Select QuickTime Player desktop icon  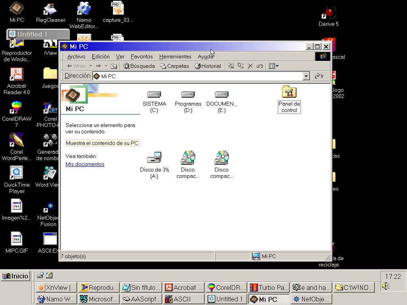pos(17,180)
